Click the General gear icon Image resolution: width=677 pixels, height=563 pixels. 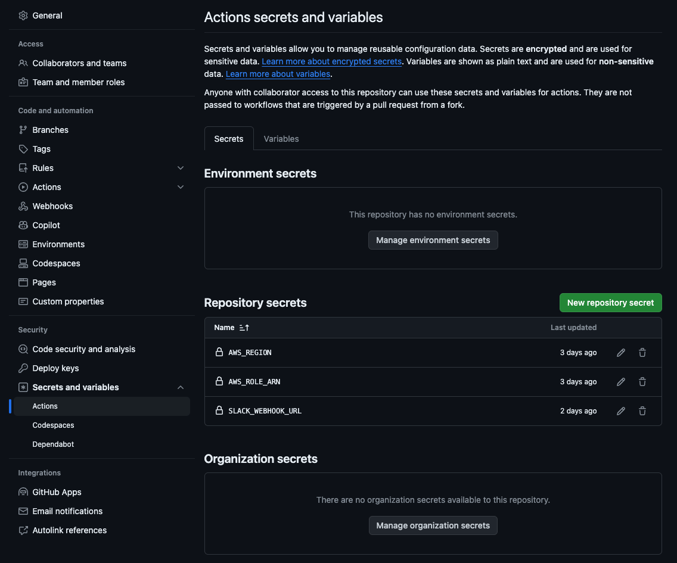coord(23,15)
